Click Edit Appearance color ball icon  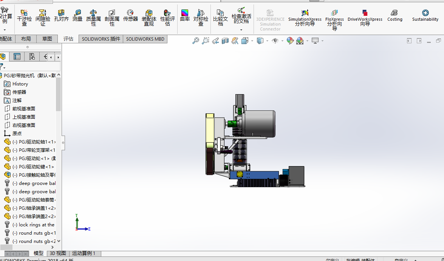(x=290, y=41)
